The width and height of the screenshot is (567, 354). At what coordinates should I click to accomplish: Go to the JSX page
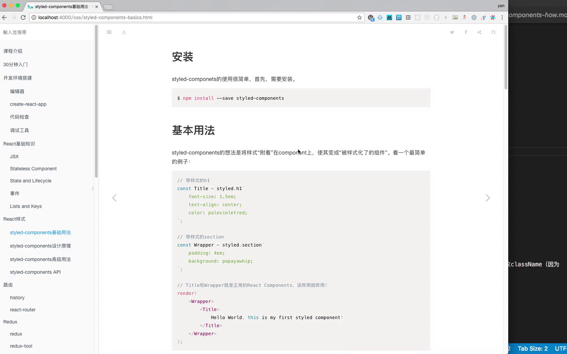point(14,157)
